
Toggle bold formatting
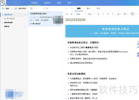(x=99, y=14)
